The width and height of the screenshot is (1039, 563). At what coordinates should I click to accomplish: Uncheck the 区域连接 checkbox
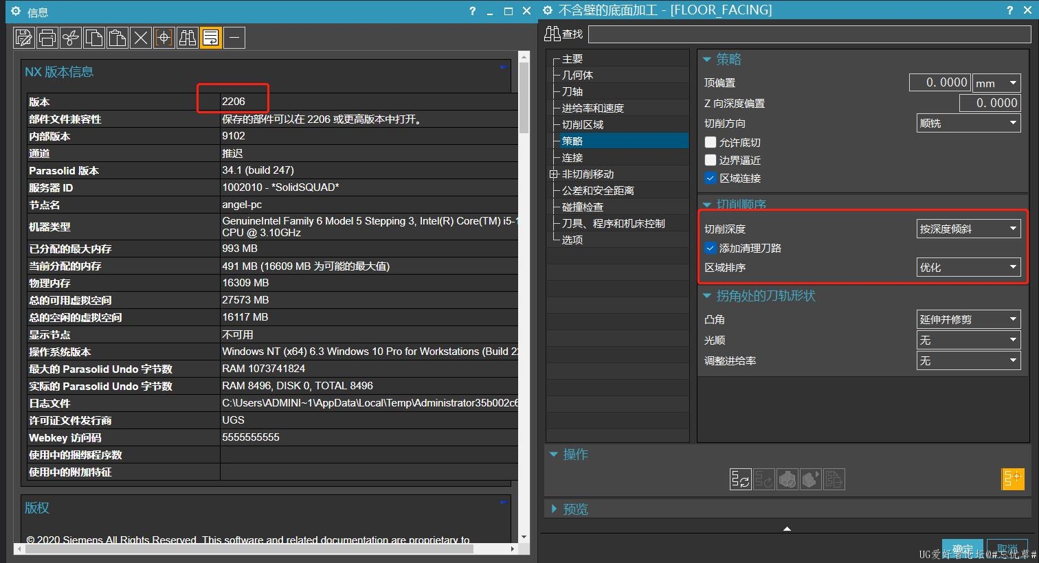(711, 178)
